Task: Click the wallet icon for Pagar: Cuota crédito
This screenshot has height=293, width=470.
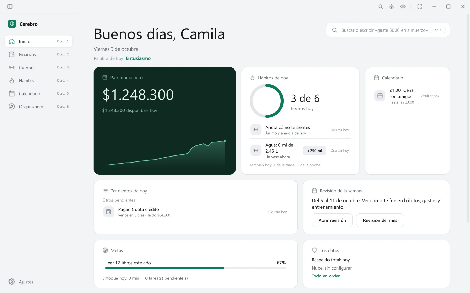Action: [109, 212]
